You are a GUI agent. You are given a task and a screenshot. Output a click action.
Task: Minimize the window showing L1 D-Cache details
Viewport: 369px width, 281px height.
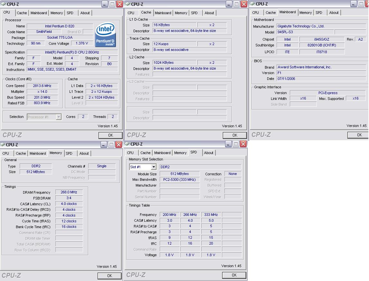pos(229,4)
